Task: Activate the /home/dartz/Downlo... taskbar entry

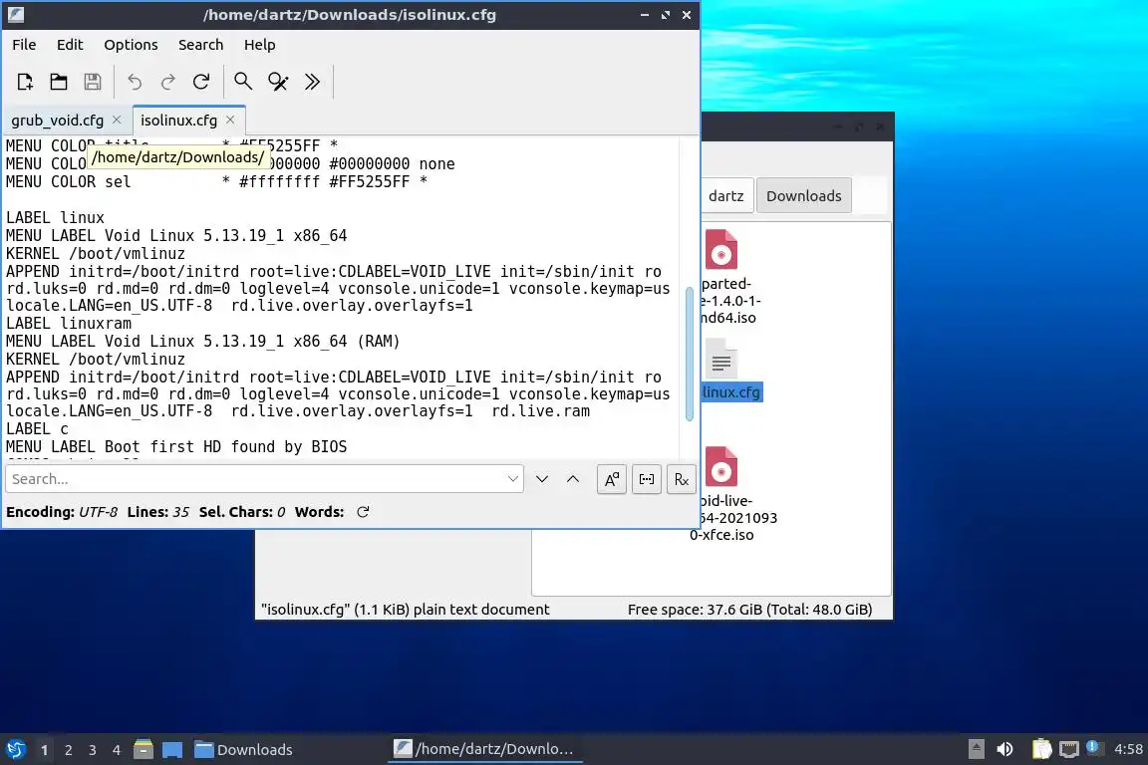Action: tap(484, 749)
